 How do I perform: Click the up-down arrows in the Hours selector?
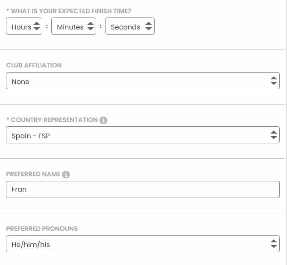(37, 27)
